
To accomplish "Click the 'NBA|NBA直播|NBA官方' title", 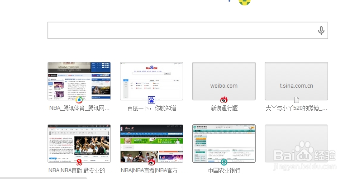I will click(x=152, y=170).
